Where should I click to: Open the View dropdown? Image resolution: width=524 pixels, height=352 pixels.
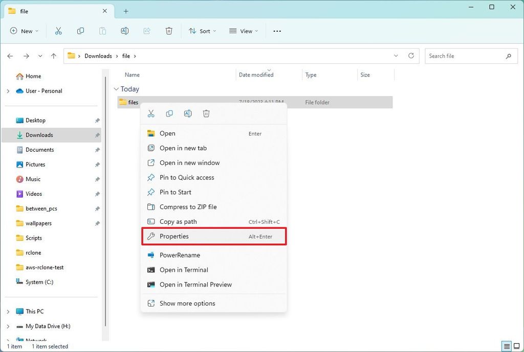pyautogui.click(x=244, y=31)
